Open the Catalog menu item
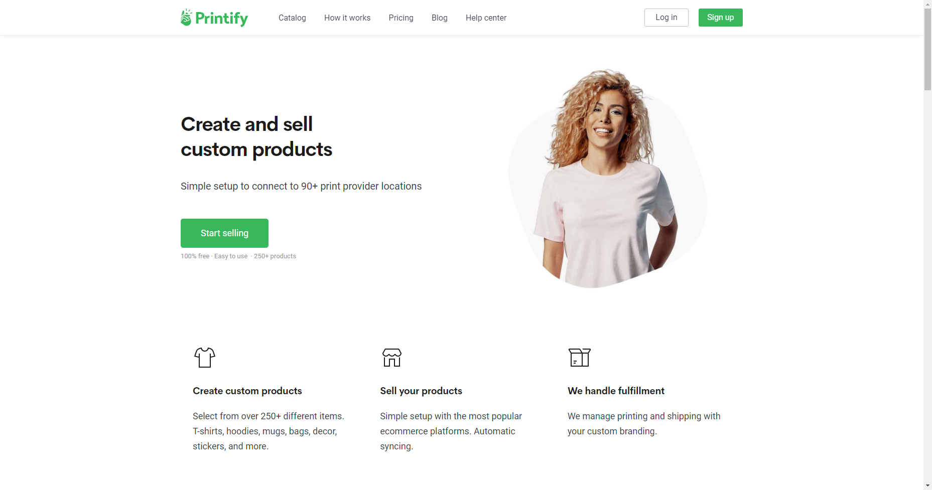This screenshot has height=490, width=932. pos(292,18)
